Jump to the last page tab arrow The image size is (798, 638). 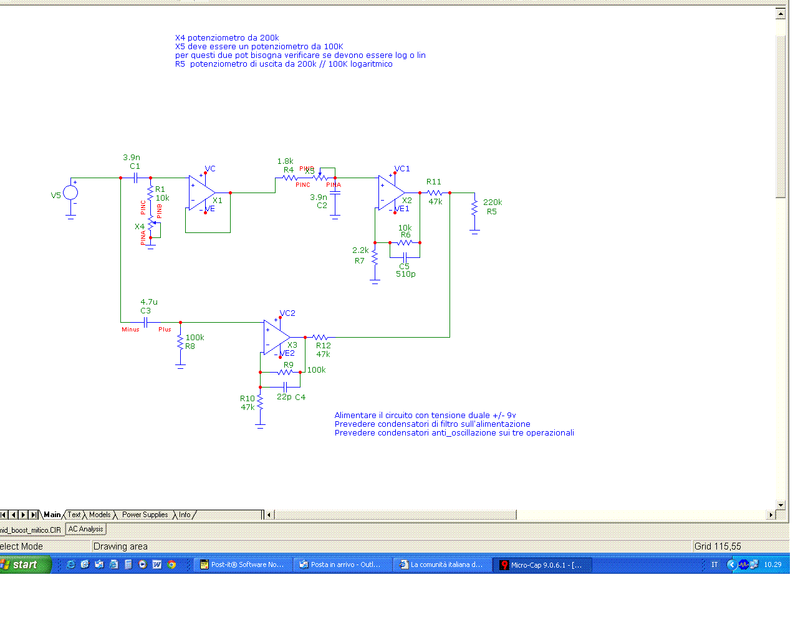[x=34, y=515]
